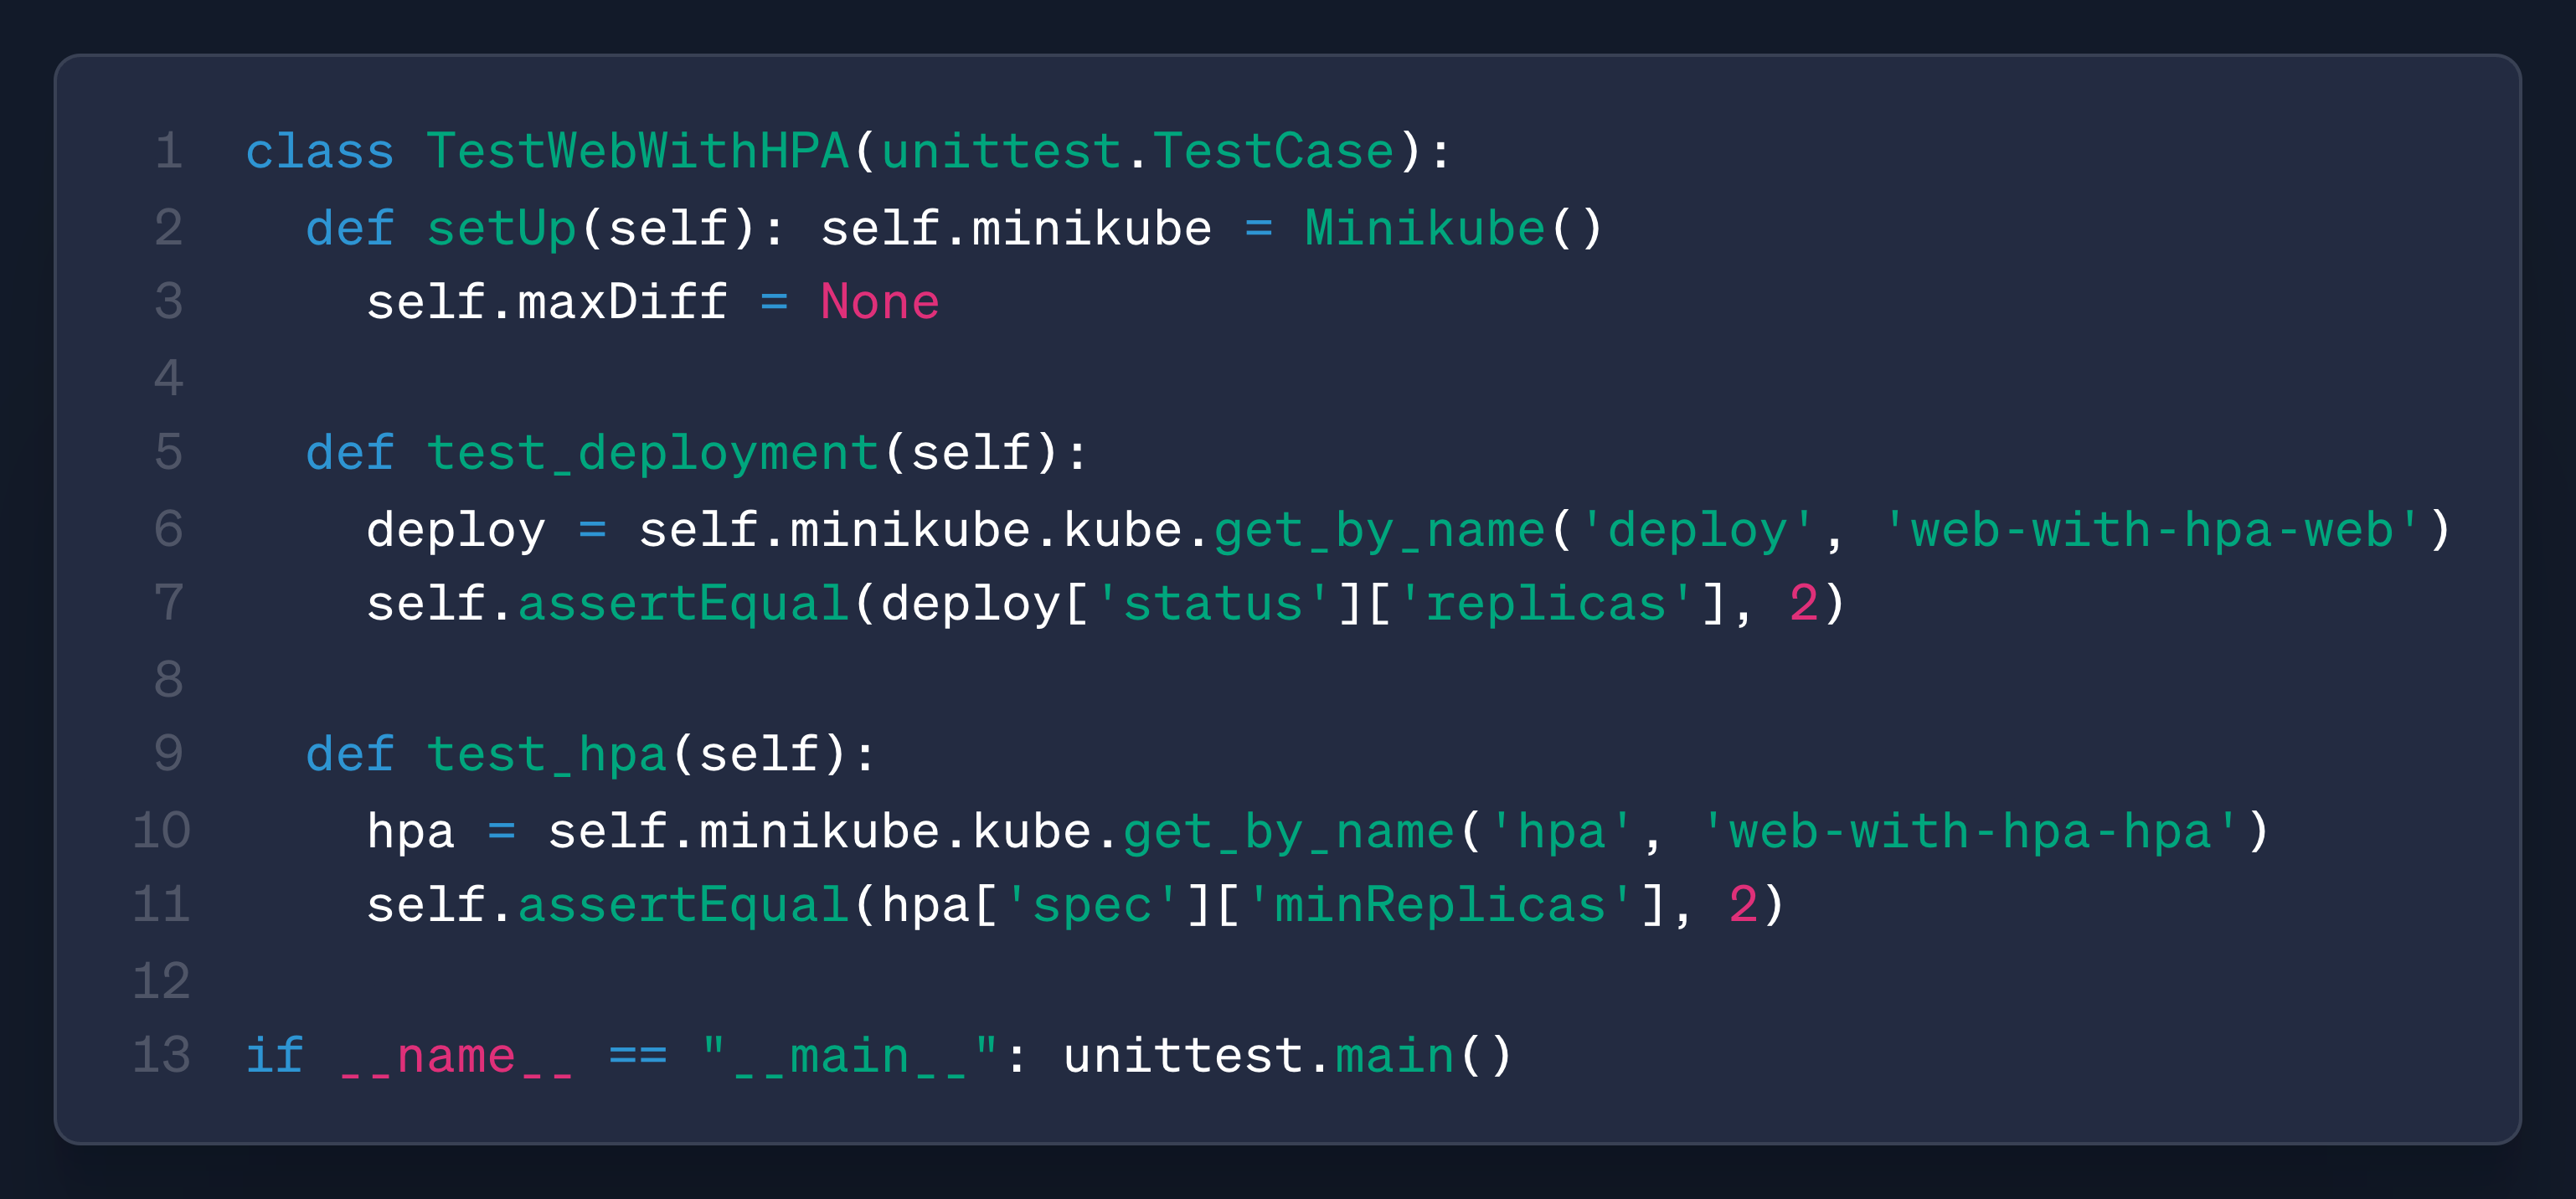The image size is (2576, 1199).
Task: Select the "__main__" string
Action: (850, 1057)
